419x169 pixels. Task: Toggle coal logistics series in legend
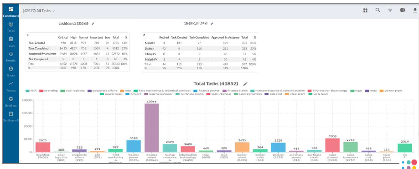[x=72, y=91]
